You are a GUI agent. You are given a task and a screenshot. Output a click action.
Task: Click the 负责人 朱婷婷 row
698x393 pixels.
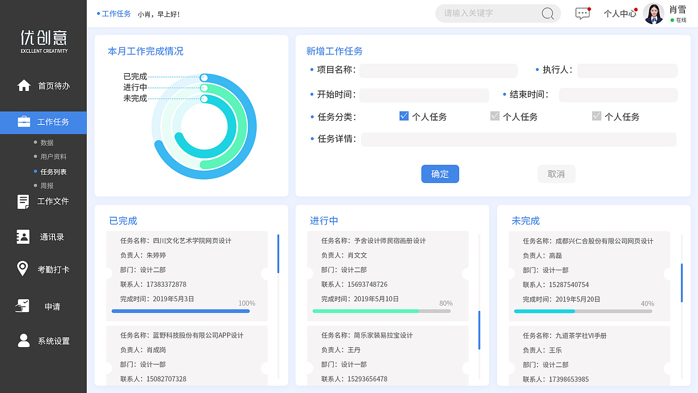[x=143, y=255]
